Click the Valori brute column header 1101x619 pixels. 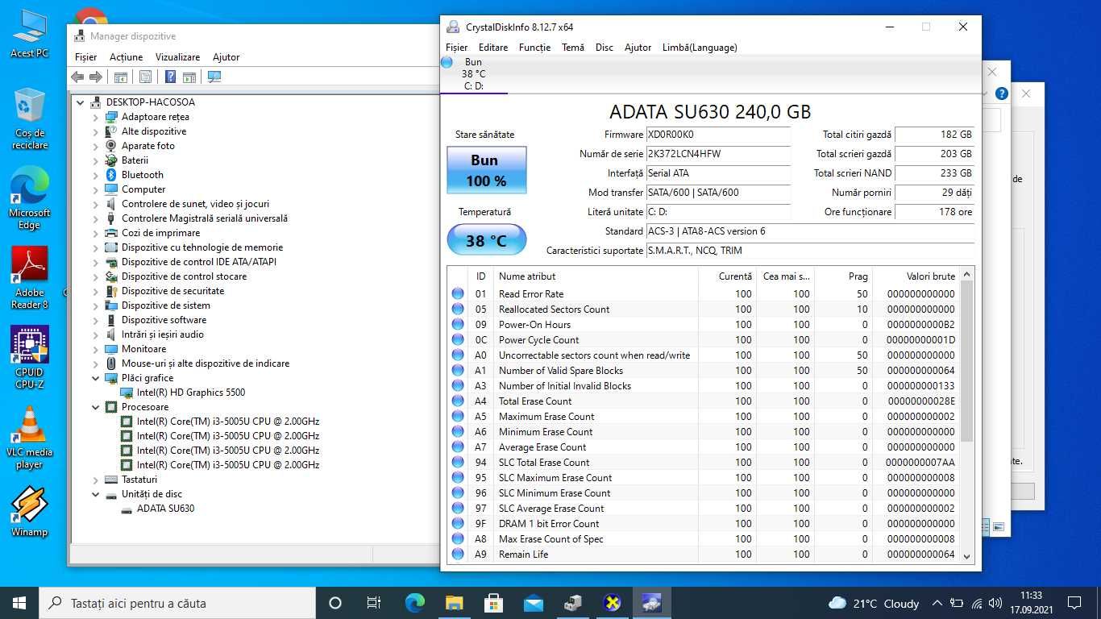[916, 276]
